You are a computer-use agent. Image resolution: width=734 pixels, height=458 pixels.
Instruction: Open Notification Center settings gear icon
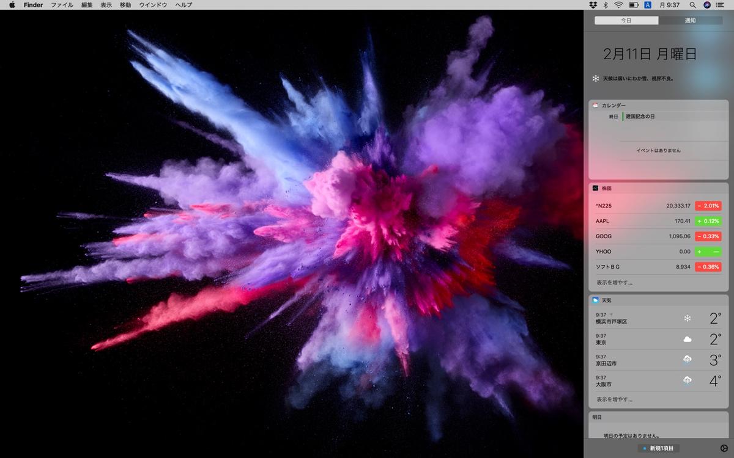(x=724, y=448)
